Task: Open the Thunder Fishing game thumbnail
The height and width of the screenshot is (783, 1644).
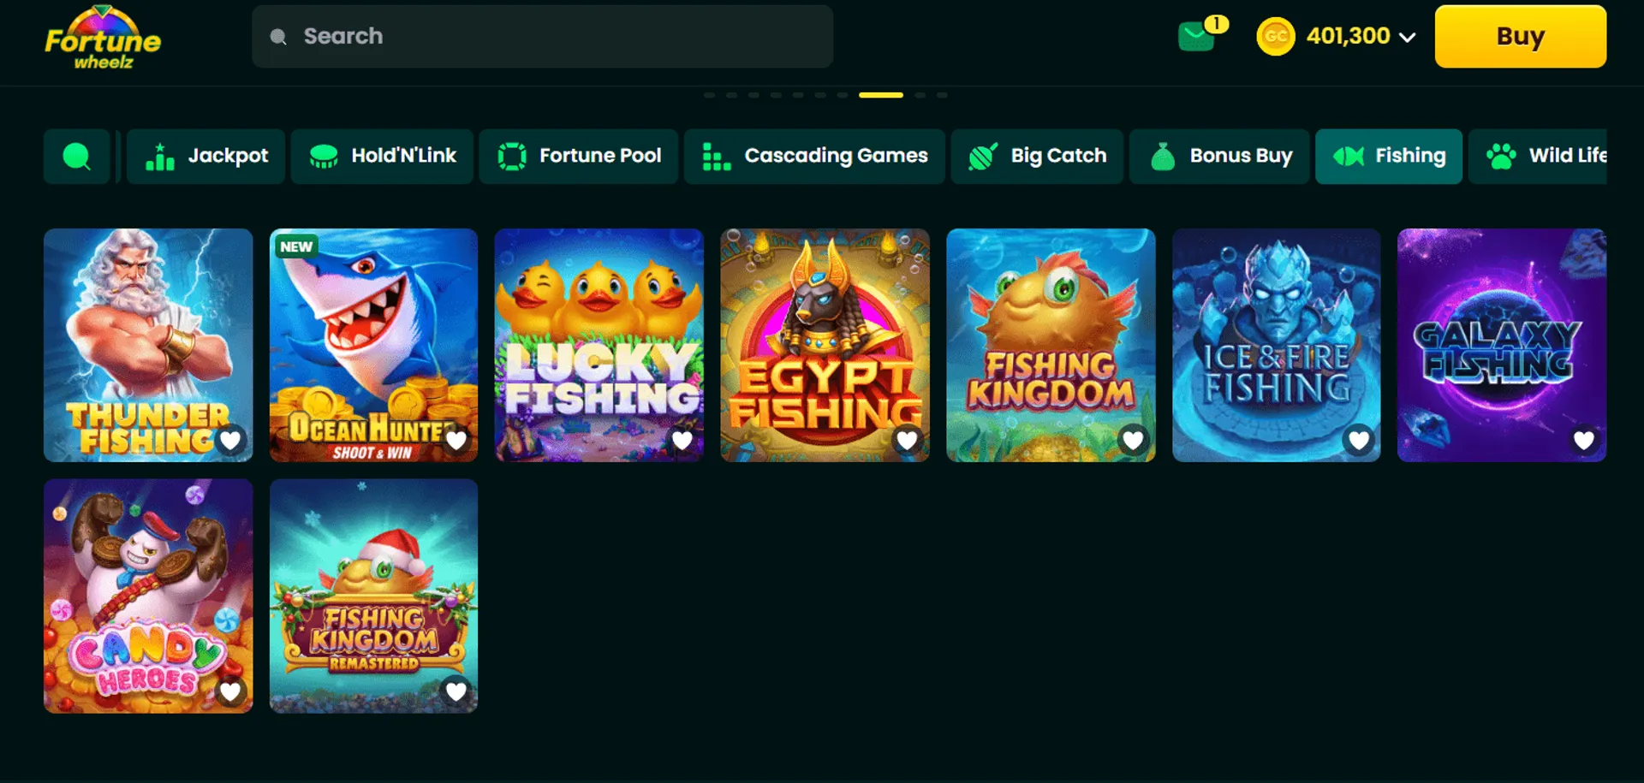Action: tap(148, 345)
